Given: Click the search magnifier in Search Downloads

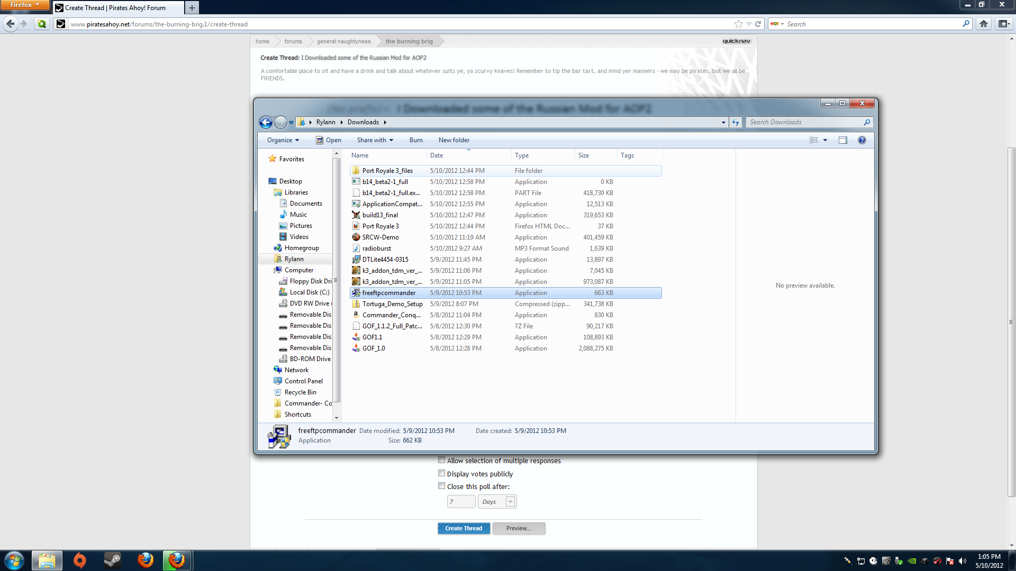Looking at the screenshot, I should coord(867,122).
